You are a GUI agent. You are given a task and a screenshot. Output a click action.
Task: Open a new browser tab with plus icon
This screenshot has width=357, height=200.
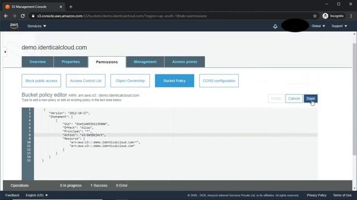71,7
